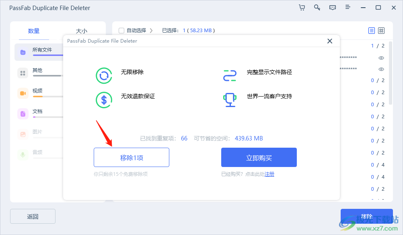Screen dimensions: 403x235
Task: Click the 立即购买 button
Action: (x=259, y=157)
